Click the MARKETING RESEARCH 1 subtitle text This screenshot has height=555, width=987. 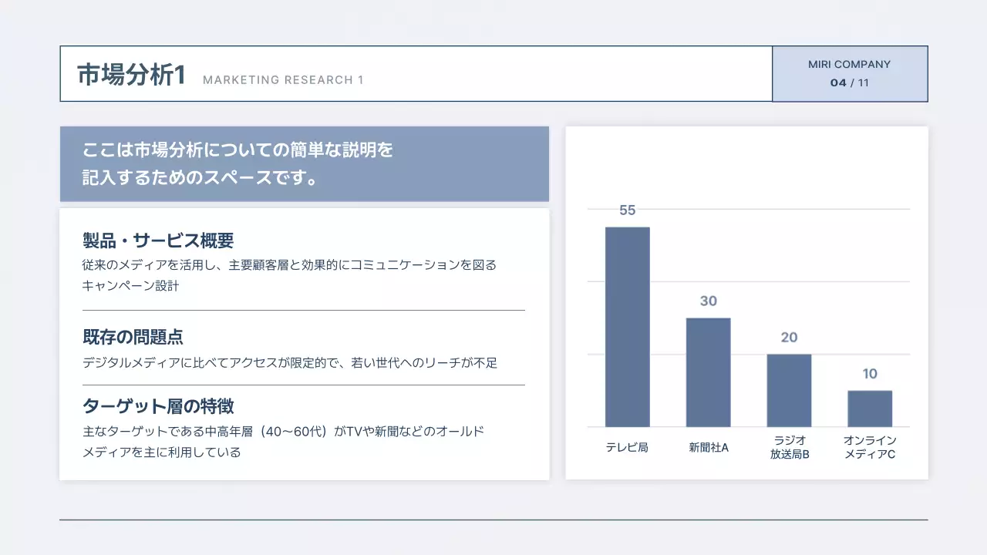284,79
